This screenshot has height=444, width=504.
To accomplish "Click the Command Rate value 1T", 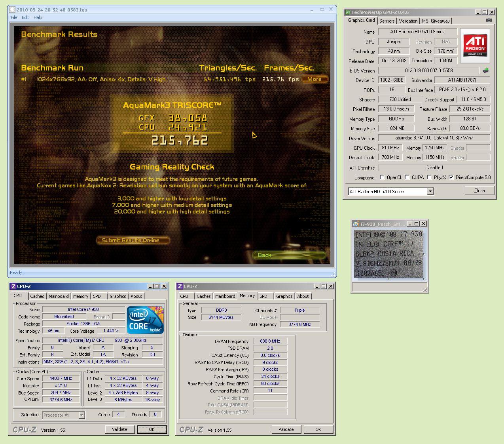I will (x=270, y=391).
